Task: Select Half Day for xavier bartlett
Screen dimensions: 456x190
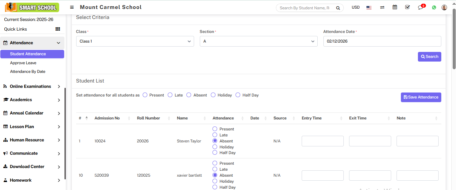Action: tap(215, 187)
